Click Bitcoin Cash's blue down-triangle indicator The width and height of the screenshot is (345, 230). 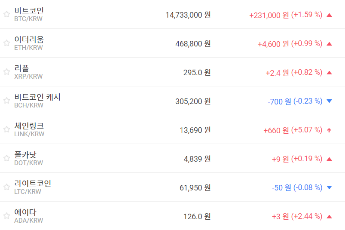coord(330,101)
